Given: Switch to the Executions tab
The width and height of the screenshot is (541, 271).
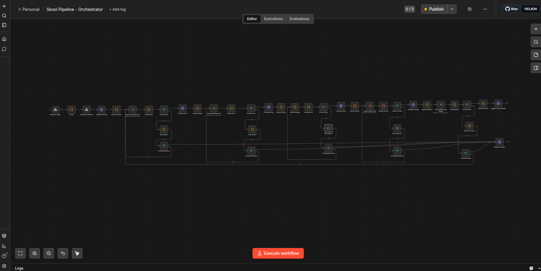Looking at the screenshot, I should click(x=273, y=19).
